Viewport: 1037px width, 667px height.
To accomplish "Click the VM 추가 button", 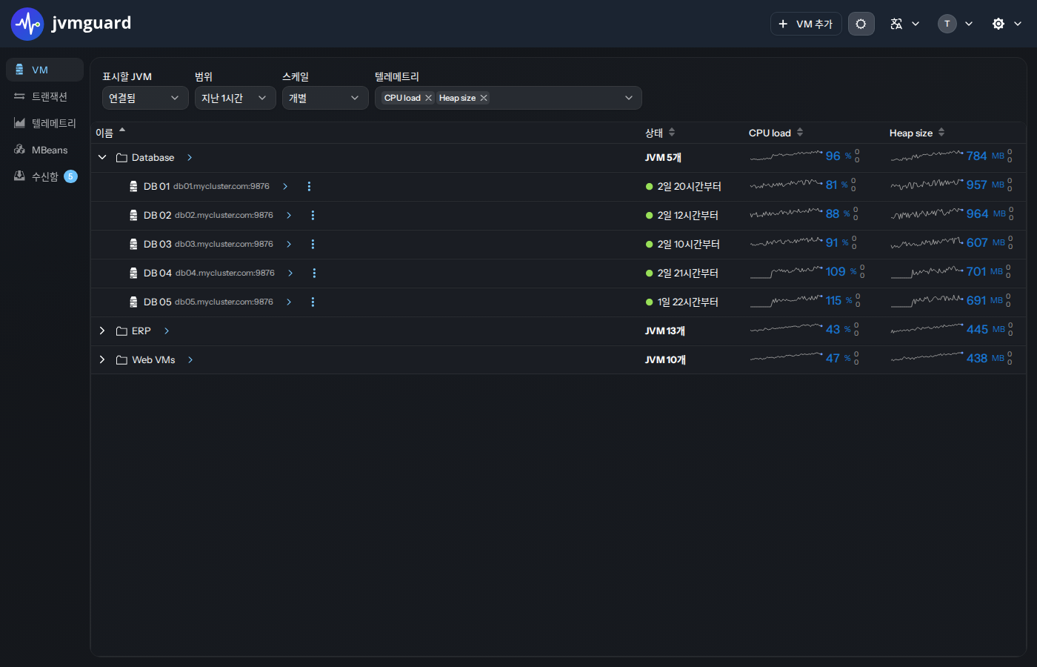I will pyautogui.click(x=806, y=24).
